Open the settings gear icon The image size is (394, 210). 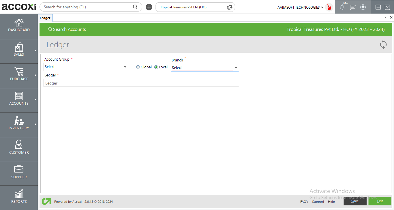363,7
